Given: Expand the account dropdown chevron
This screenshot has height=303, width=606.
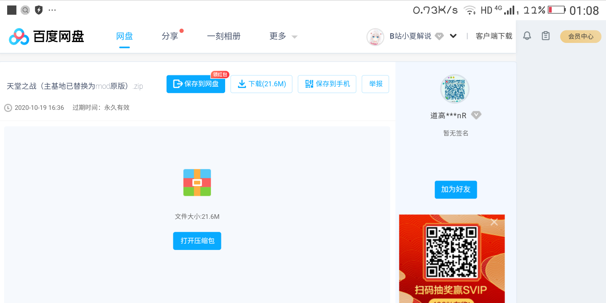Looking at the screenshot, I should coord(453,36).
